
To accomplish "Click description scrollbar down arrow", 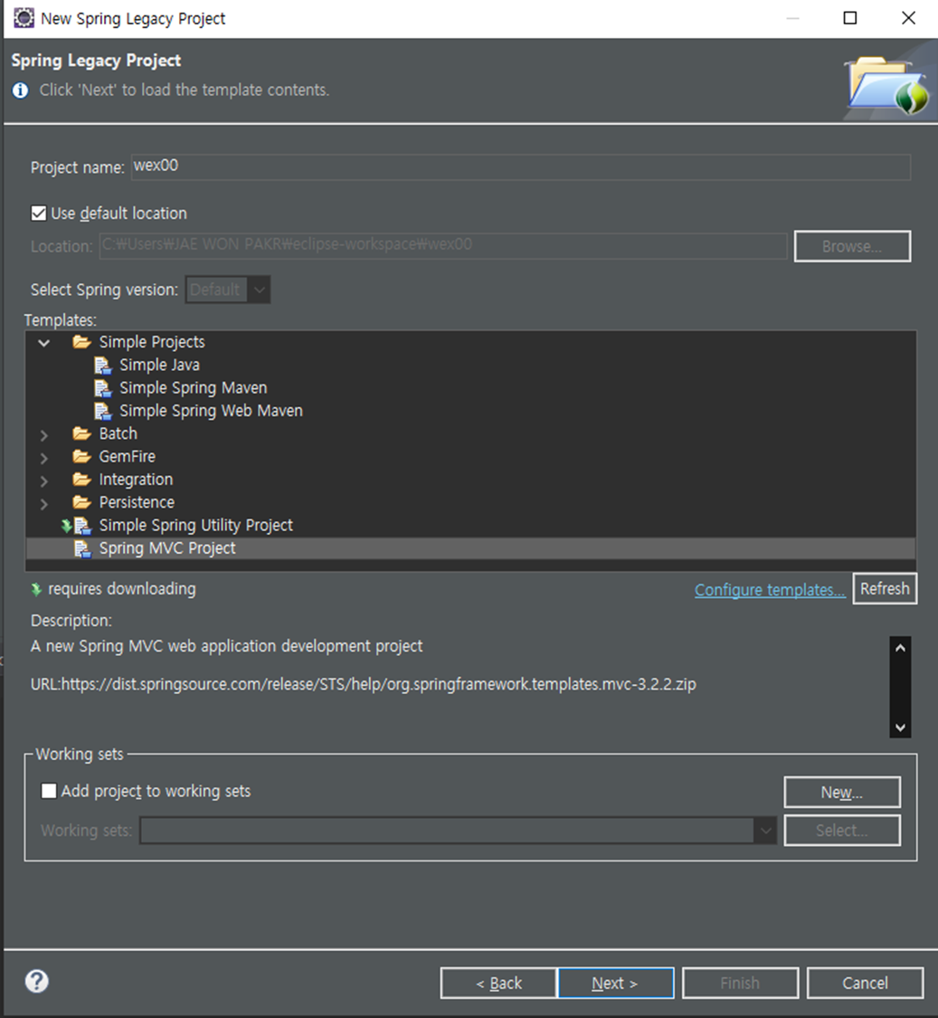I will click(x=900, y=728).
